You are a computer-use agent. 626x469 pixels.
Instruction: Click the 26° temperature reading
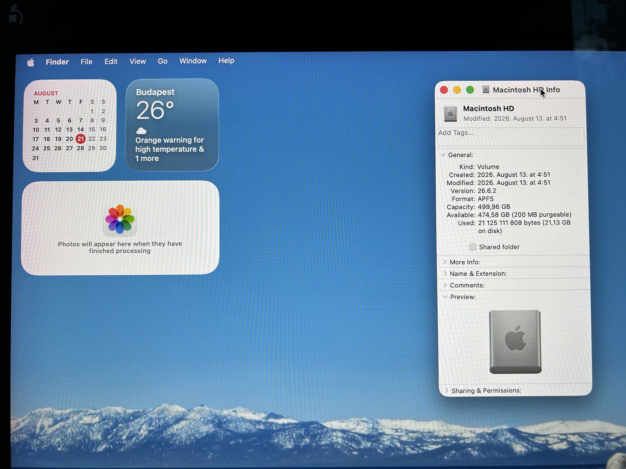[x=155, y=110]
